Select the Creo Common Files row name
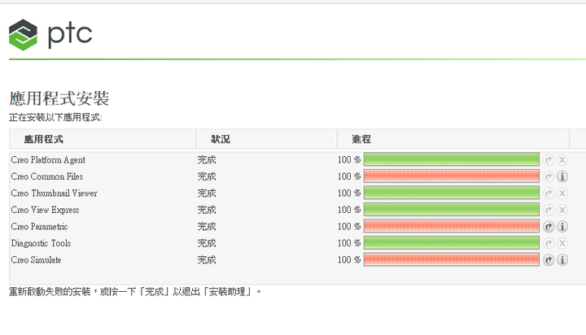 click(x=47, y=176)
